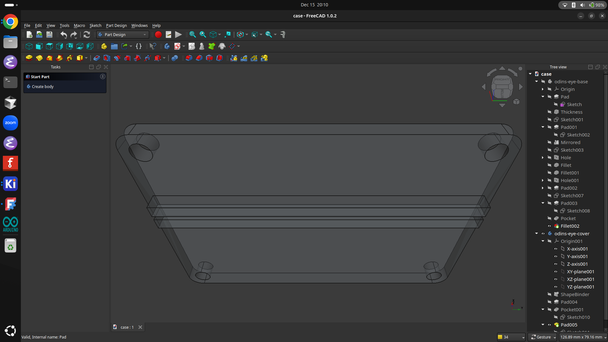Toggle visibility of the Thickness feature
Viewport: 608px width, 342px height.
click(x=549, y=112)
